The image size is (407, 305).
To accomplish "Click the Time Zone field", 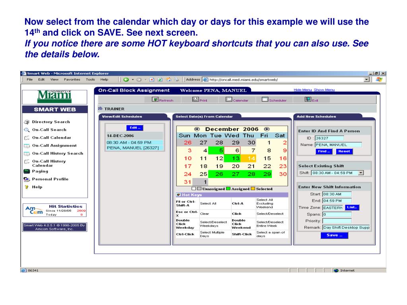I will pyautogui.click(x=333, y=208).
